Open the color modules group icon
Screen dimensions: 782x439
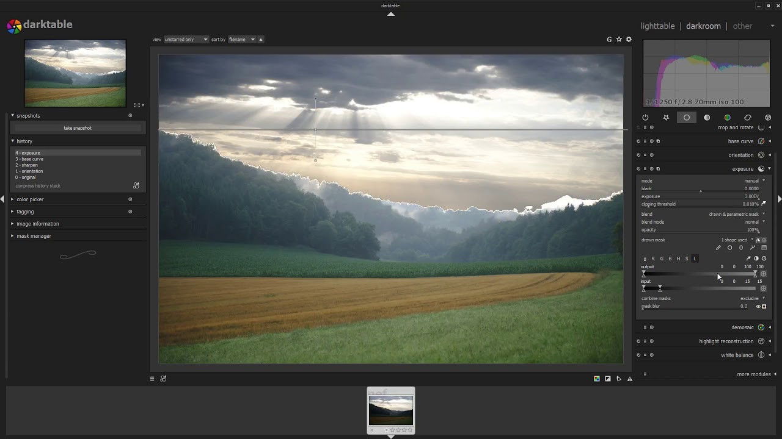tap(728, 118)
